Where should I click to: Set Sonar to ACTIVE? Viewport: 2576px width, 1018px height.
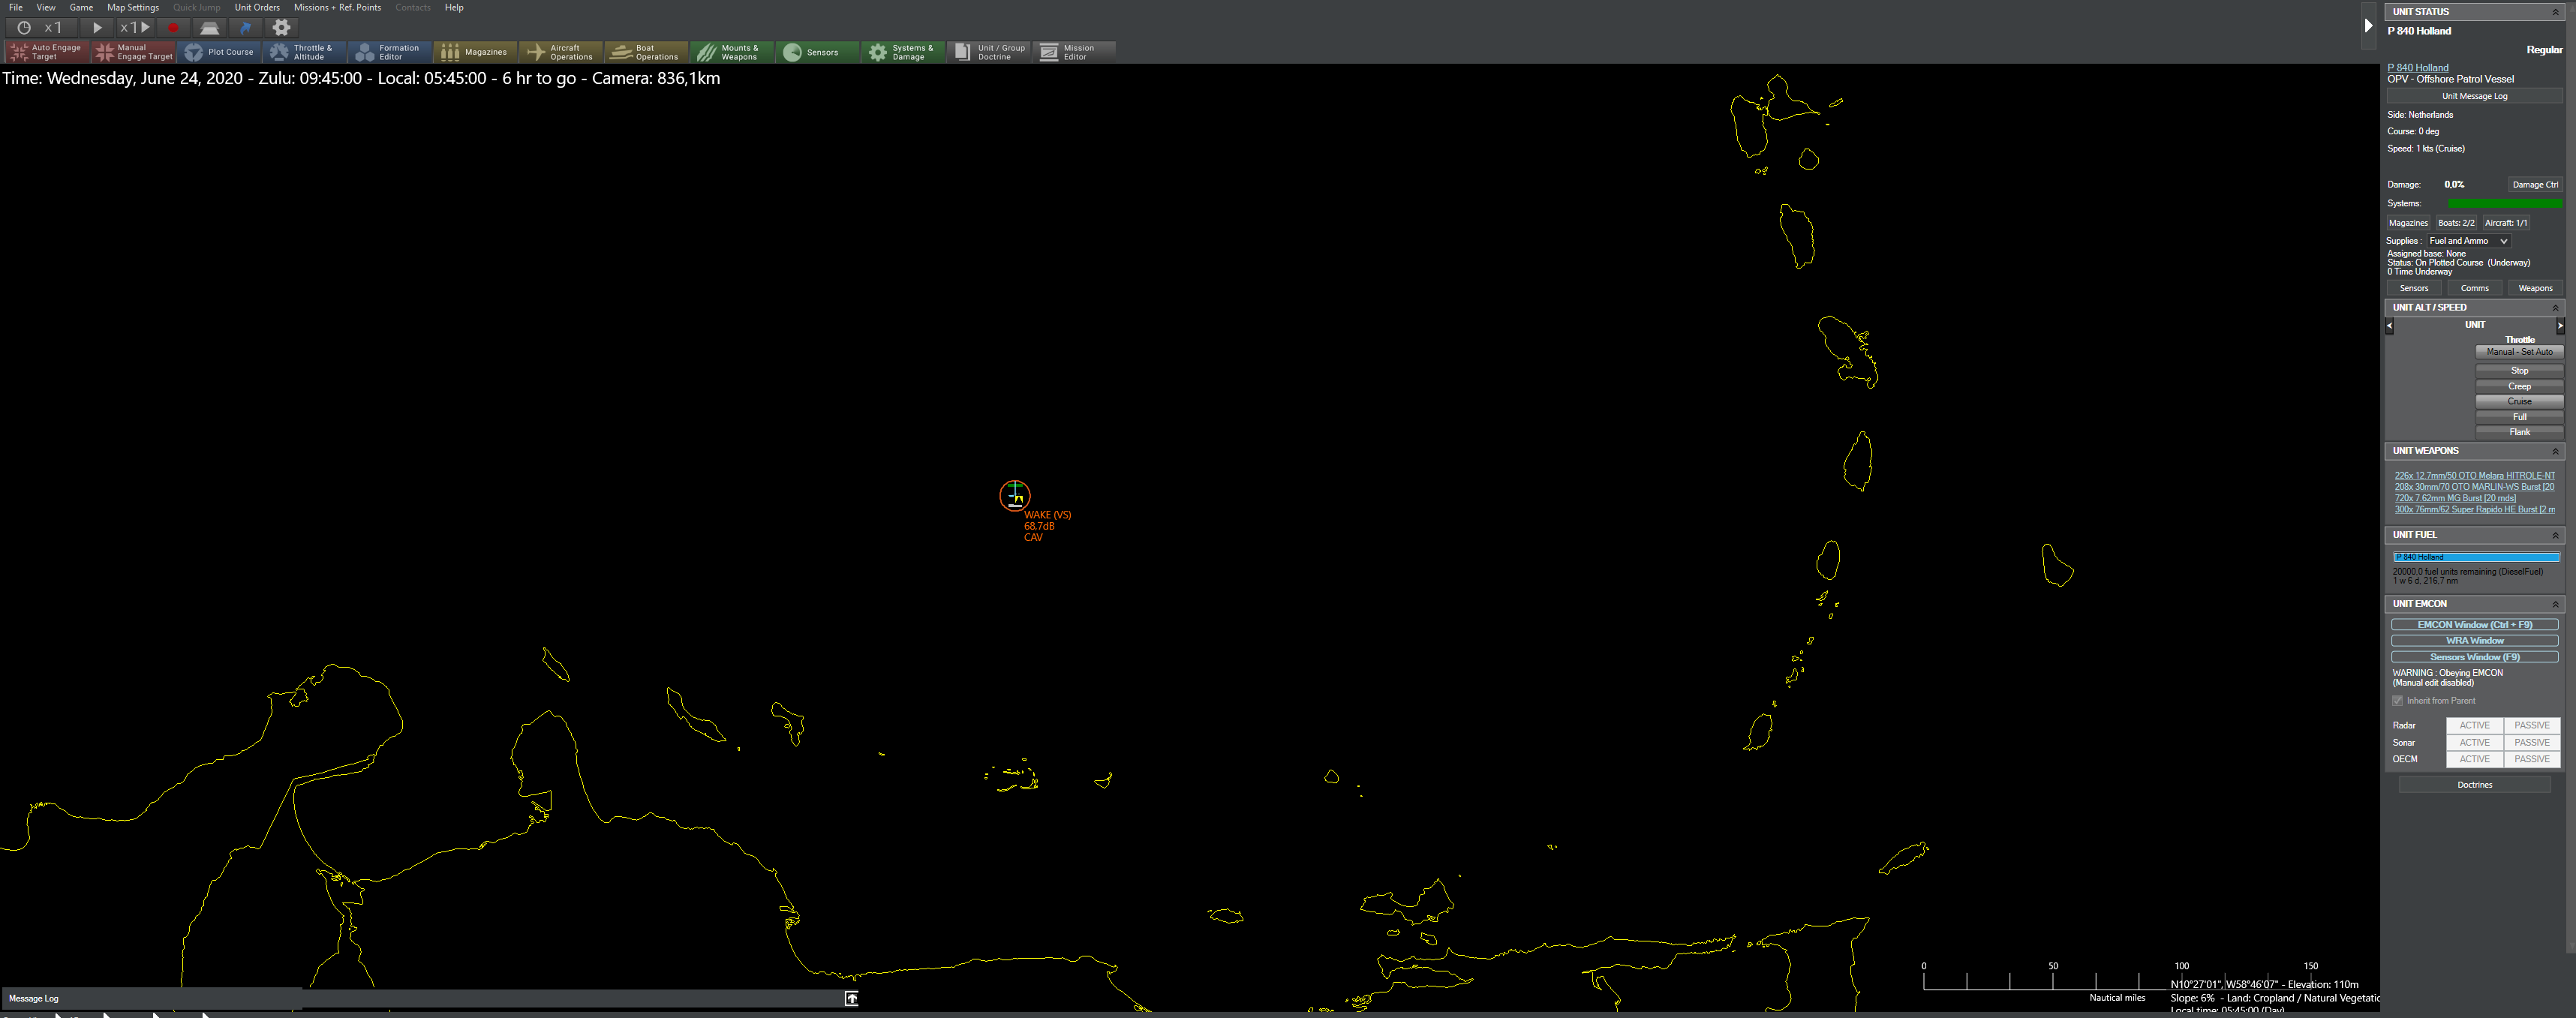click(x=2474, y=742)
